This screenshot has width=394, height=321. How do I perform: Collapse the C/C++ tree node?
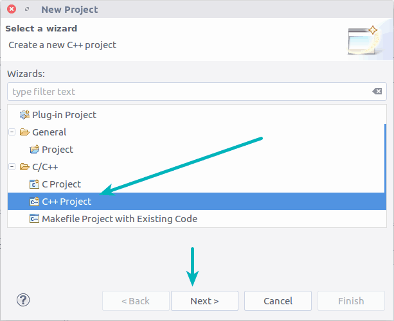(12, 167)
